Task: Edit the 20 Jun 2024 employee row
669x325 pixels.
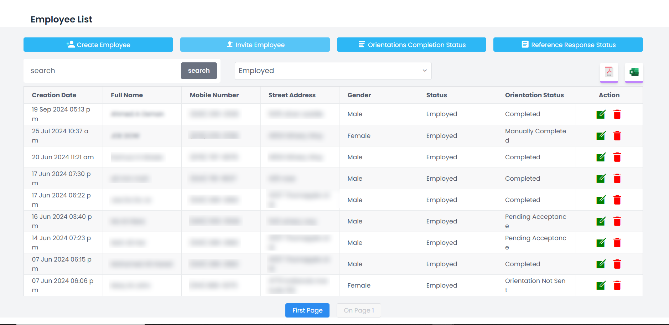Action: (x=601, y=157)
